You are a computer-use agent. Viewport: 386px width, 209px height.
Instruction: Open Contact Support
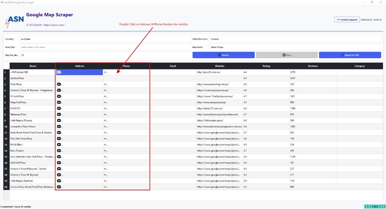(x=347, y=20)
